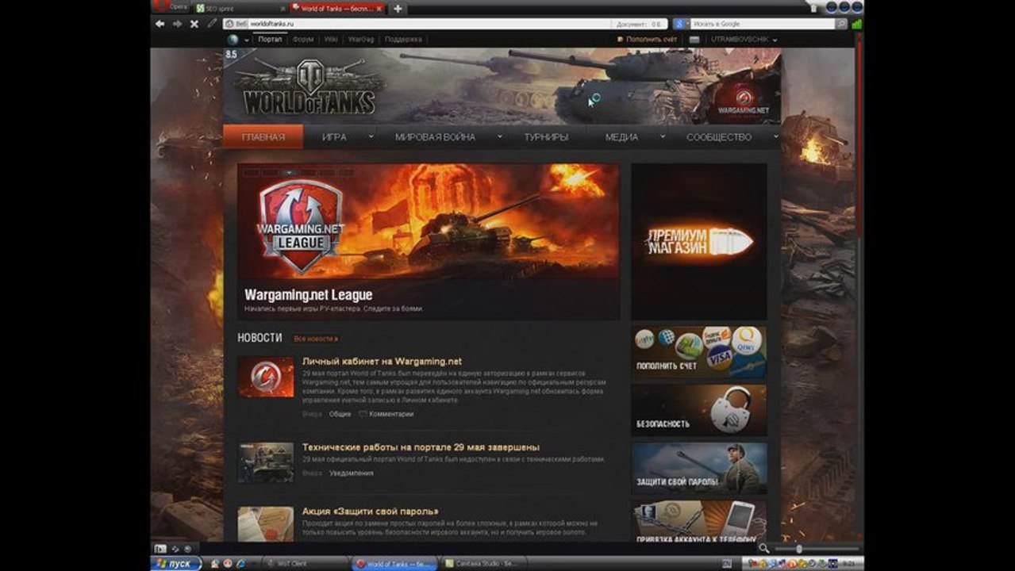Screen dimensions: 1015x571
Task: Select the Портал item in top bar
Action: point(270,39)
